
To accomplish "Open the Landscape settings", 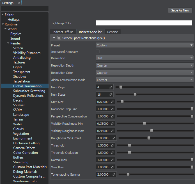I will (x=21, y=115).
